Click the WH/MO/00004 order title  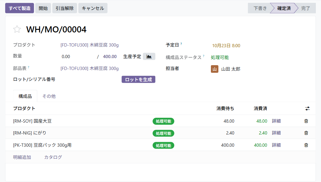(56, 30)
